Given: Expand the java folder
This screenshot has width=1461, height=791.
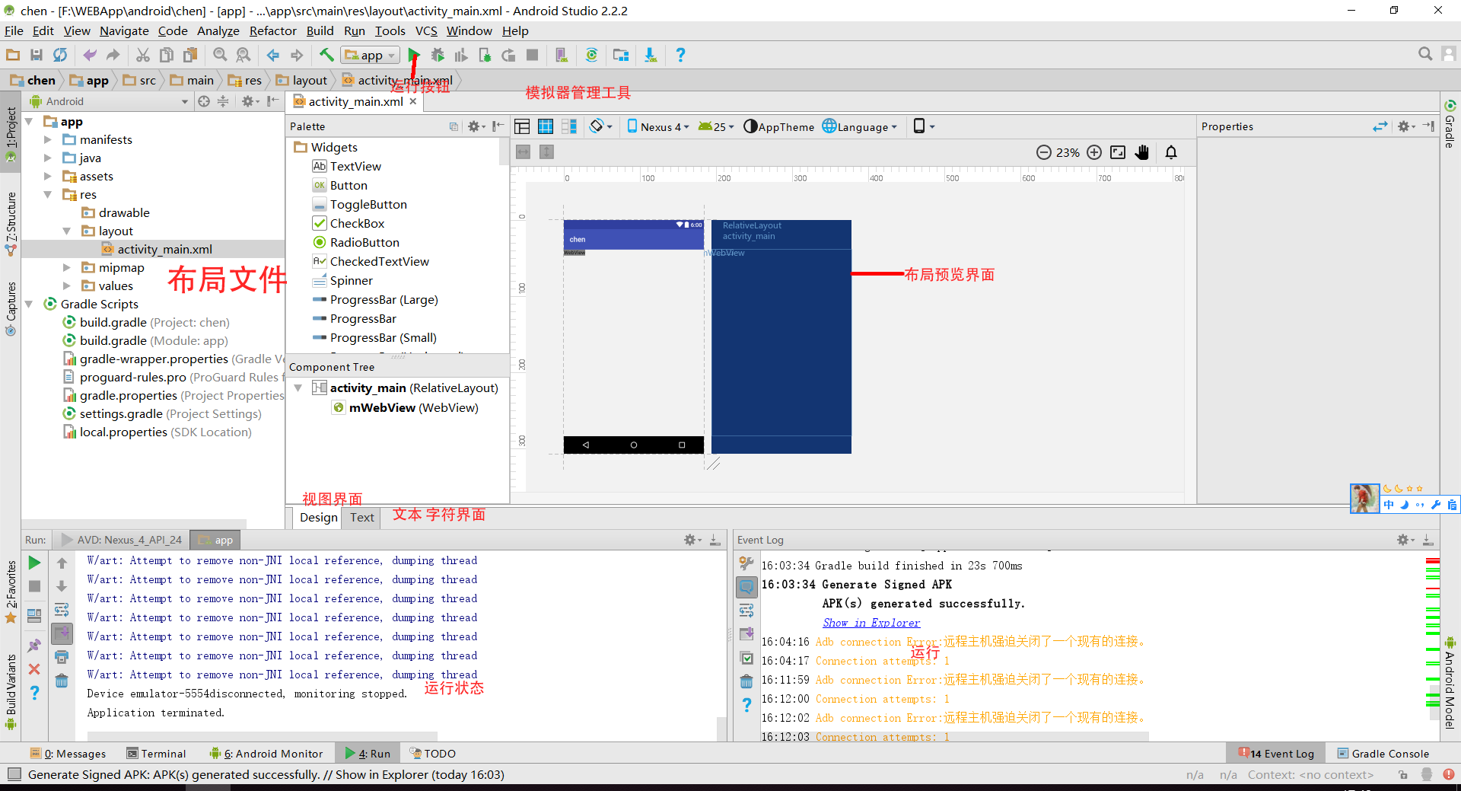Looking at the screenshot, I should point(48,158).
